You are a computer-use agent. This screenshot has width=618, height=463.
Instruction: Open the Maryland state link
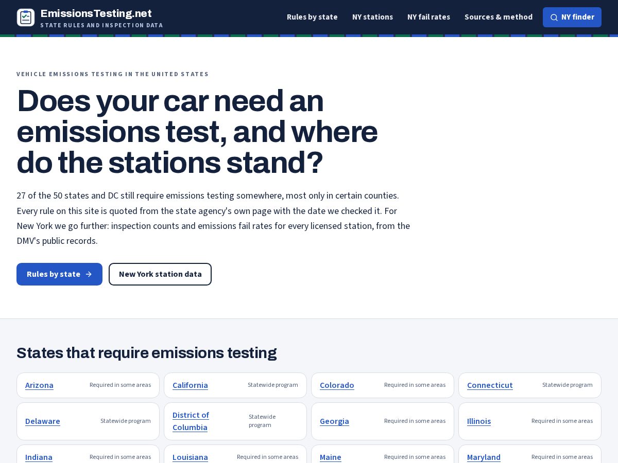(x=484, y=457)
